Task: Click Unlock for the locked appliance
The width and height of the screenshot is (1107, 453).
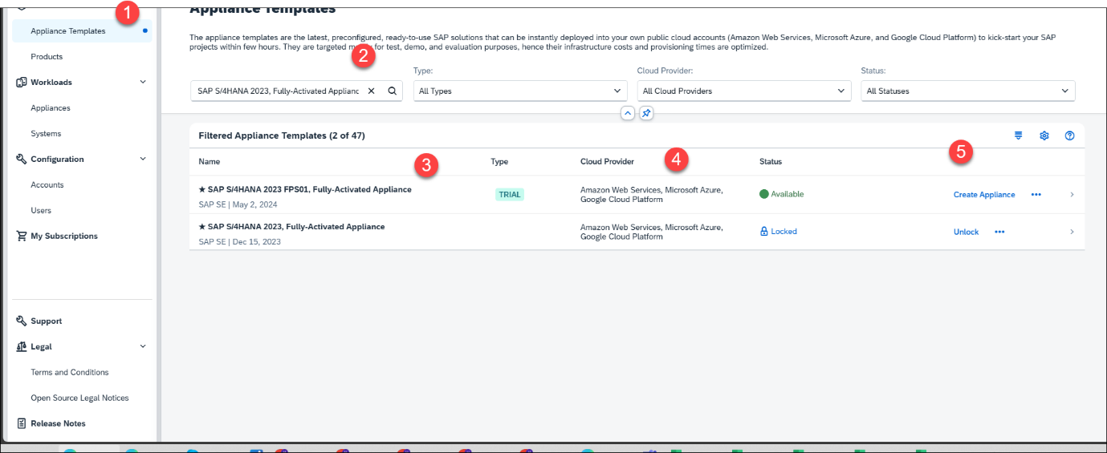Action: pyautogui.click(x=966, y=232)
